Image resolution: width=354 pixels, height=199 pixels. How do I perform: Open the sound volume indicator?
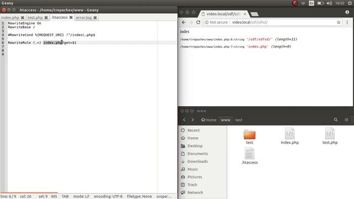tap(329, 3)
